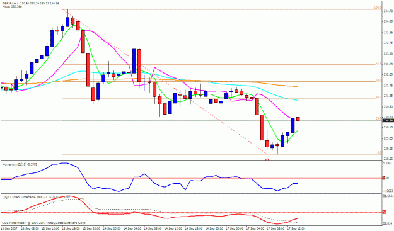Screen dimensions: 394x231
Task: Click the 232.60 price axis value
Action: tap(388, 64)
